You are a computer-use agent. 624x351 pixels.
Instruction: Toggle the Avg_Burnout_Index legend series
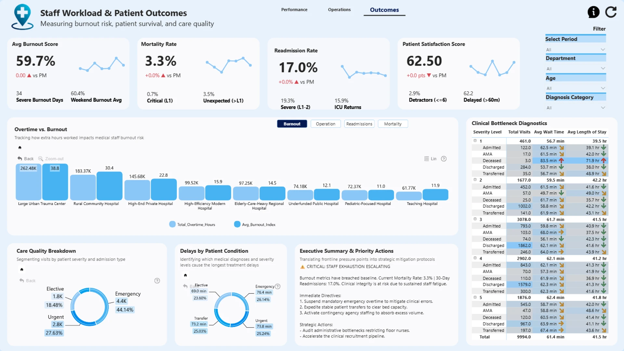click(x=255, y=224)
